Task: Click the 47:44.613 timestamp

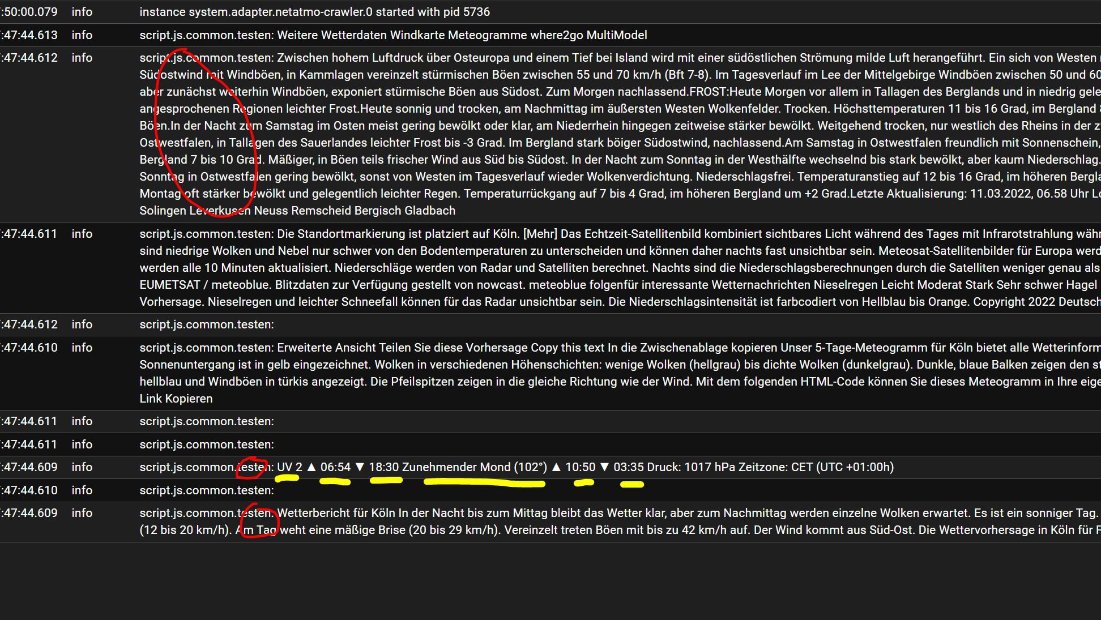Action: pyautogui.click(x=29, y=35)
